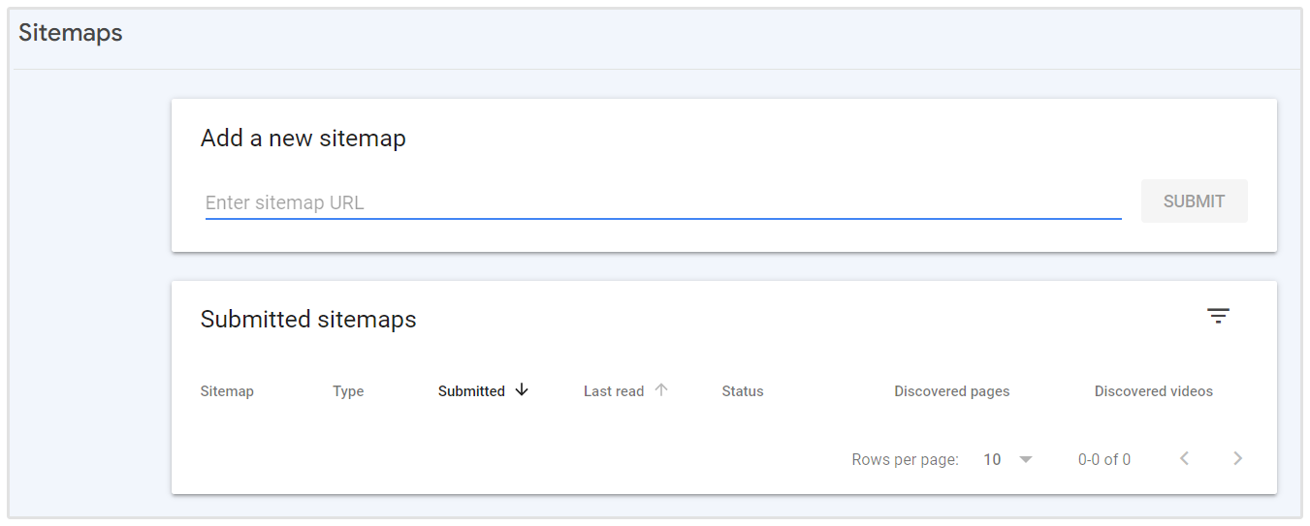
Task: Click the Sitemaps page title
Action: 71,33
